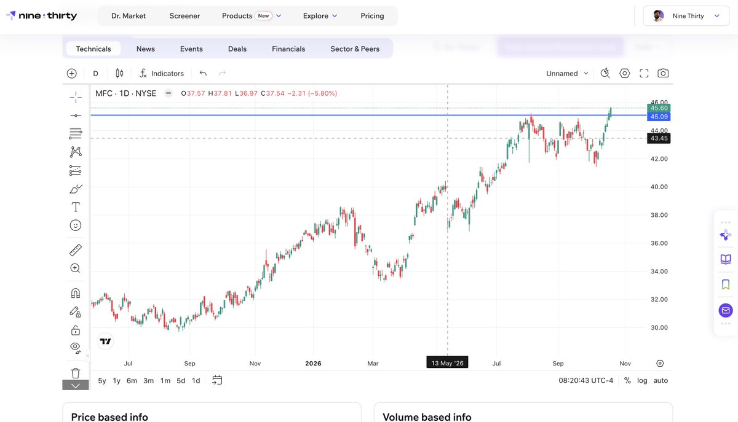This screenshot has width=738, height=422.
Task: Set the range to 1d
Action: pos(196,380)
